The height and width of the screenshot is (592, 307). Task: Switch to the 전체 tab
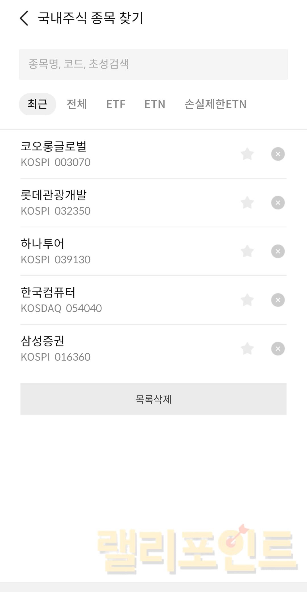[x=76, y=104]
